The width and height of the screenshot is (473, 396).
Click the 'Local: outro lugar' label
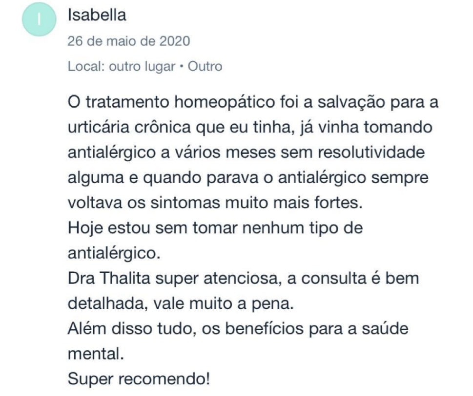click(121, 67)
